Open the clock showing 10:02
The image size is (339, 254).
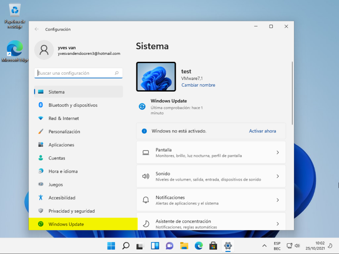point(320,243)
